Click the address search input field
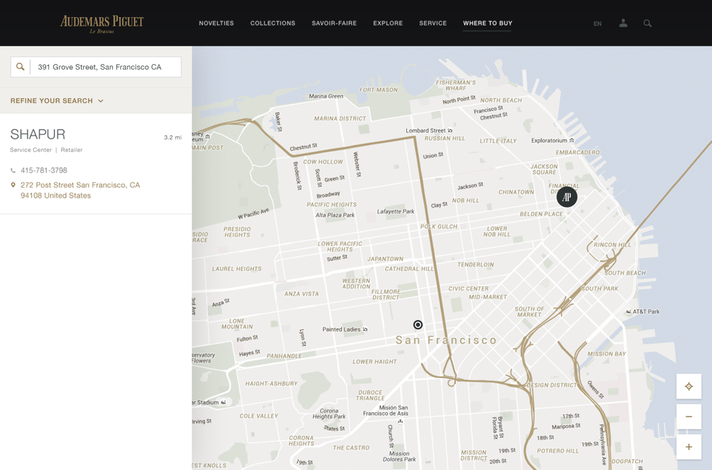Image resolution: width=712 pixels, height=470 pixels. click(105, 67)
